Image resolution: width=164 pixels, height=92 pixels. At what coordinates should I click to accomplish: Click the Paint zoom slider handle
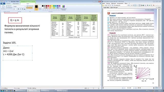pyautogui.click(x=93, y=88)
